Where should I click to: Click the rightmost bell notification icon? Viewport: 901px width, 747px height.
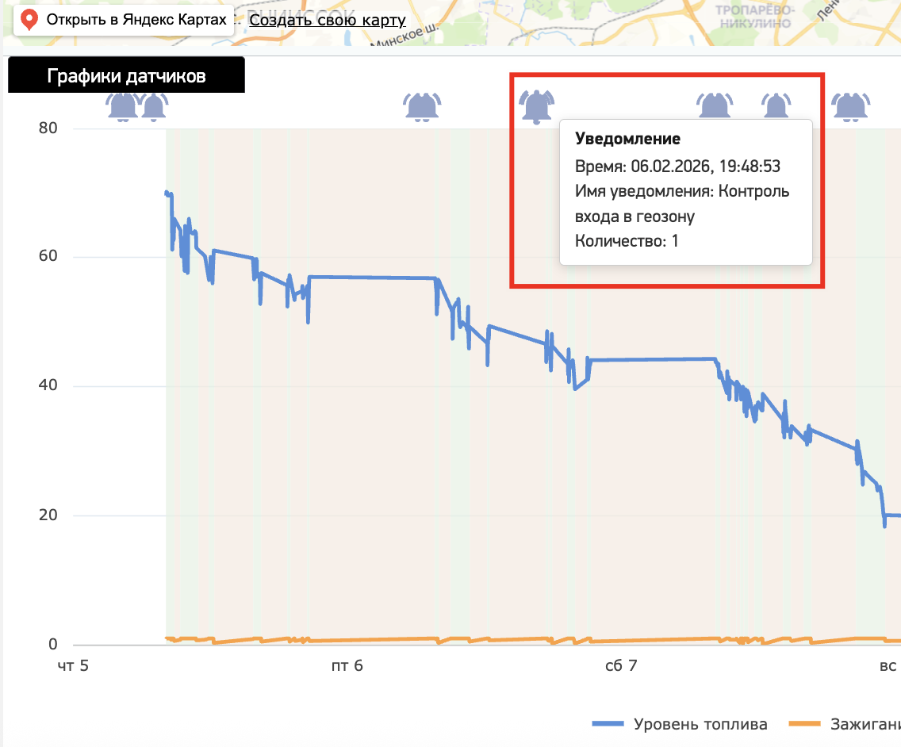coord(850,106)
